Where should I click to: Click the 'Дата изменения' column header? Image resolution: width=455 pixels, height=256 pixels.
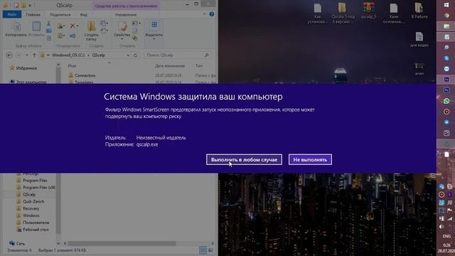170,66
